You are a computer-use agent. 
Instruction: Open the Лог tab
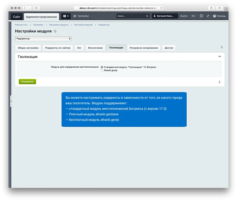pyautogui.click(x=79, y=48)
